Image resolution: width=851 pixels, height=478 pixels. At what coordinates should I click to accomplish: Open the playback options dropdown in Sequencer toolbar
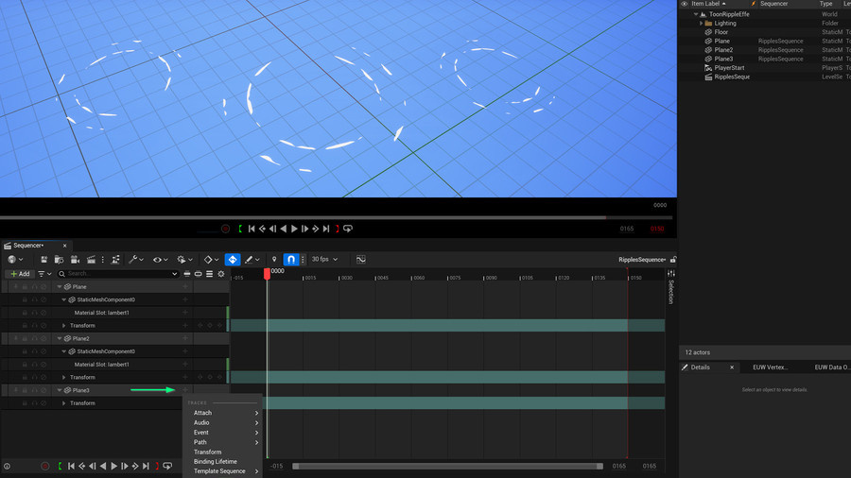(x=184, y=260)
